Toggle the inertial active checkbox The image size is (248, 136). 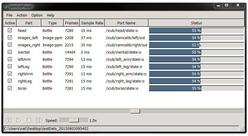pos(10,52)
